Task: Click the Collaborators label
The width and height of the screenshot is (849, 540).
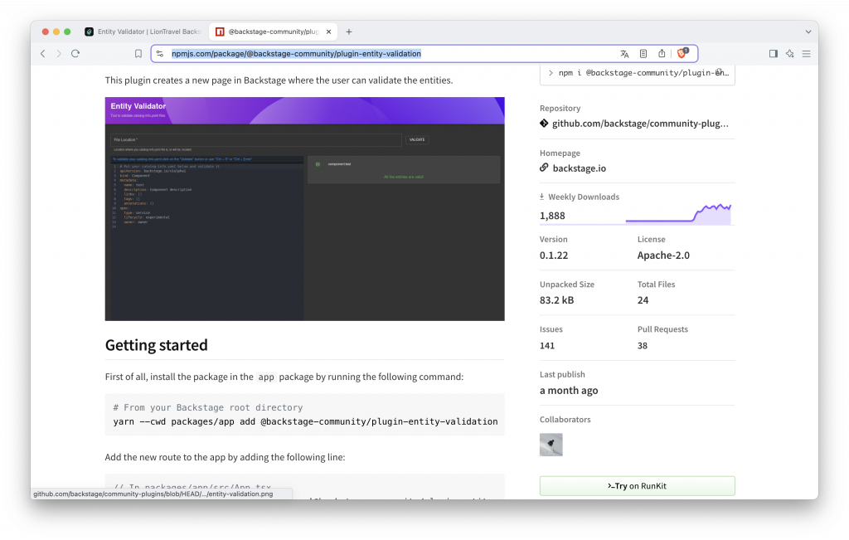Action: pos(565,419)
